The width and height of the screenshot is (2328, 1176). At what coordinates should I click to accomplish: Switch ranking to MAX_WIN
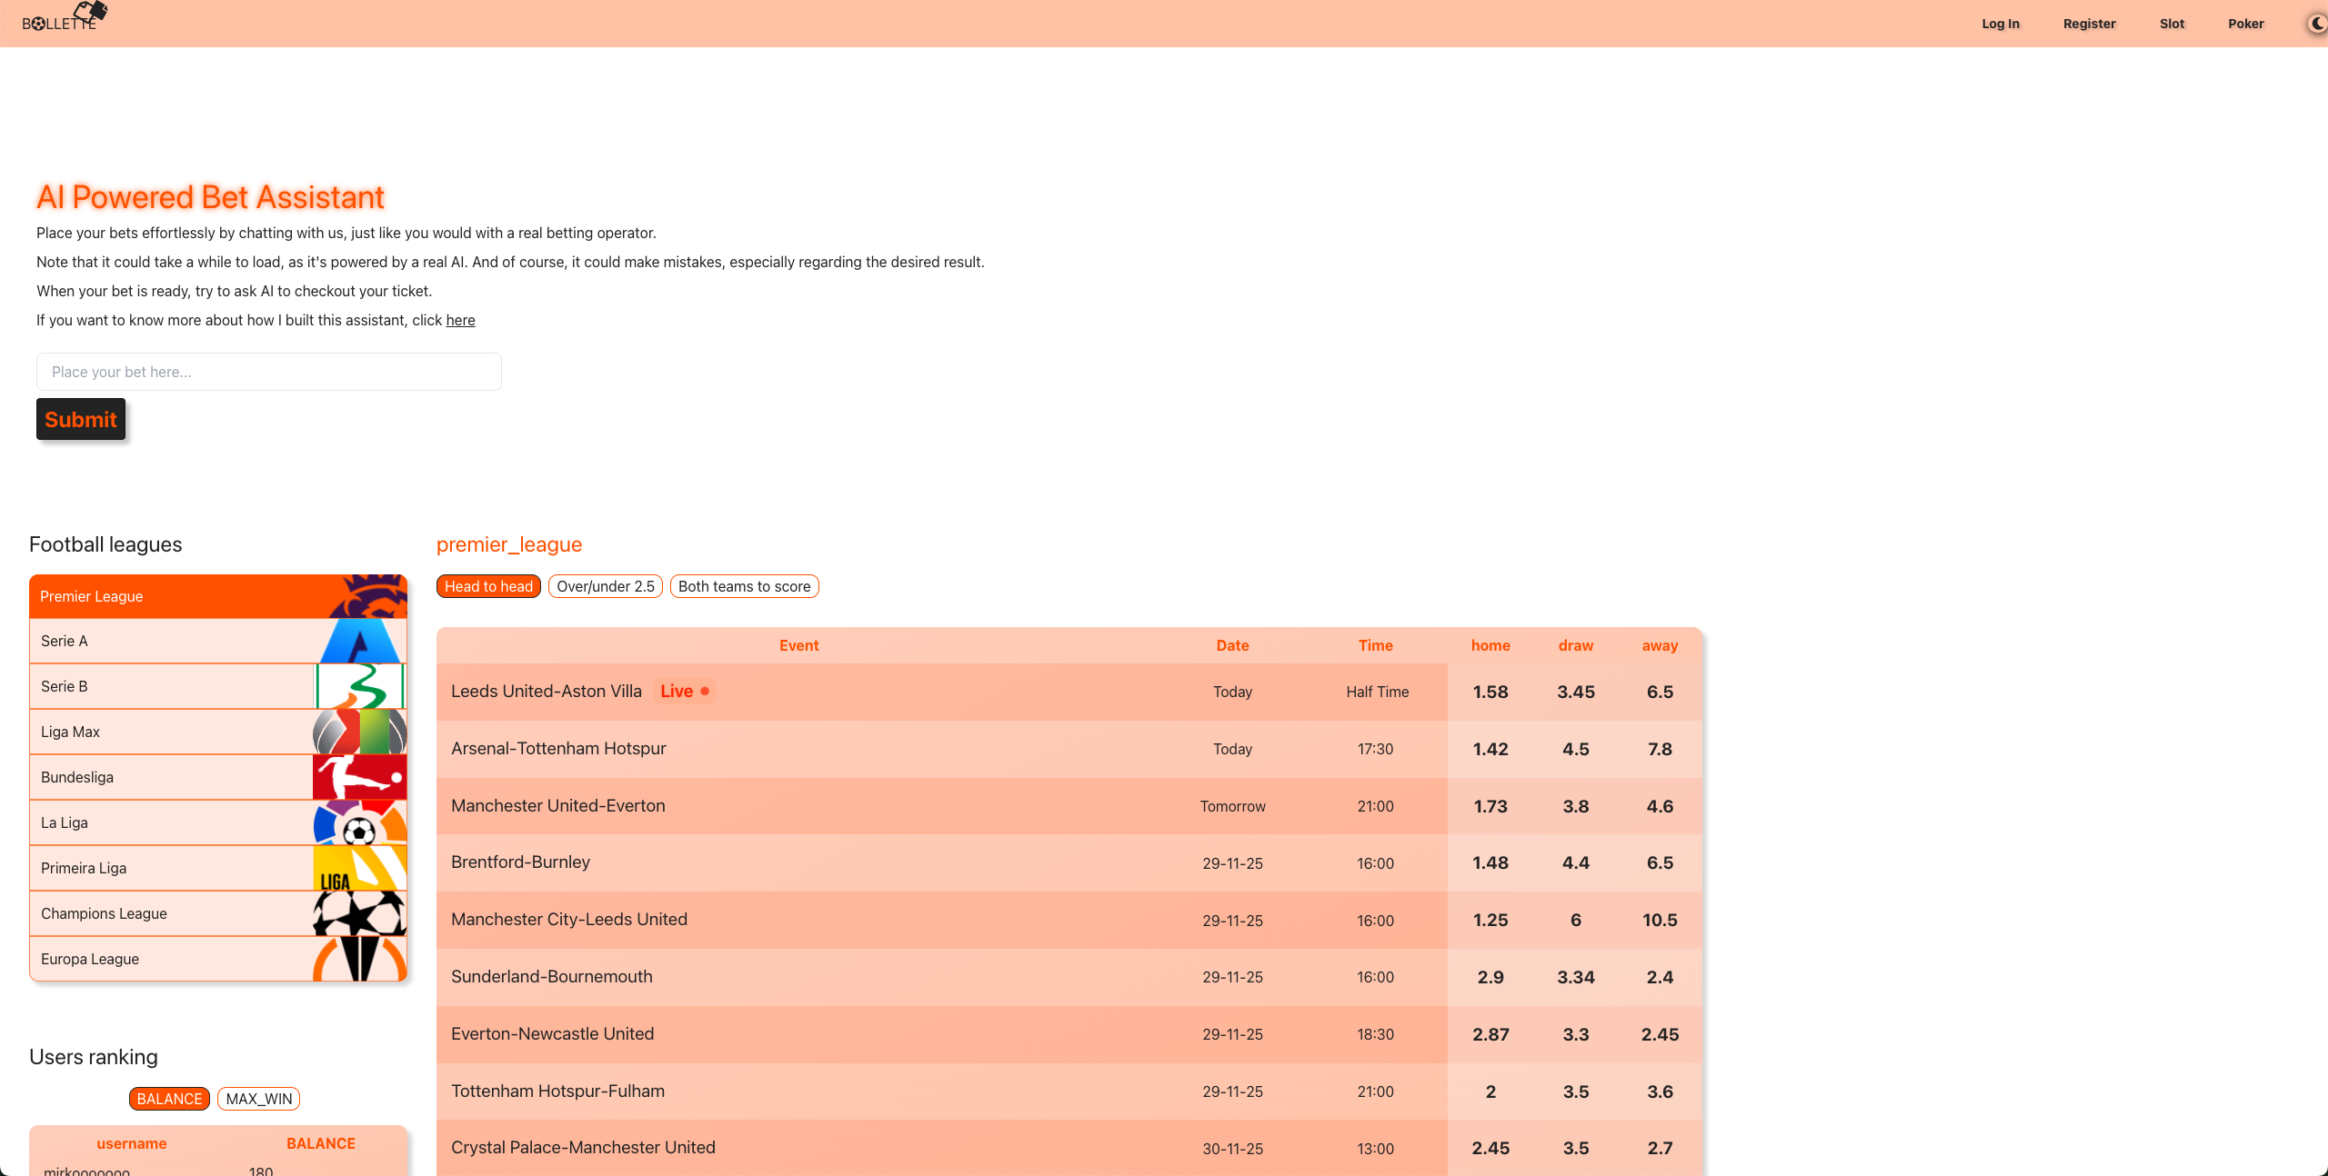[x=259, y=1100]
